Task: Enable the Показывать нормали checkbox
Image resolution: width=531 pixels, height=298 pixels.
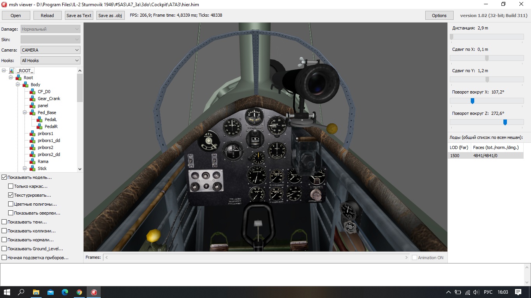Action: click(4, 240)
